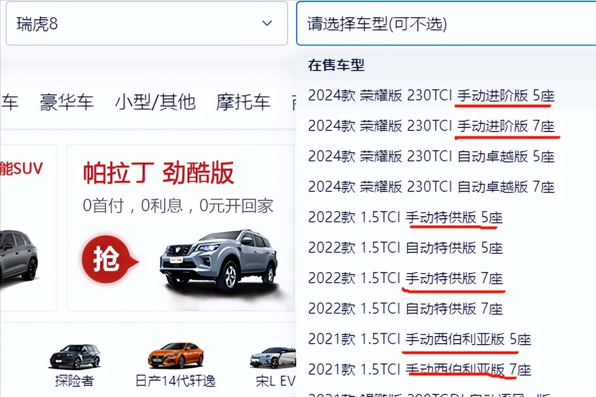
Task: Click the 宋L EV car image
Action: coord(272,357)
